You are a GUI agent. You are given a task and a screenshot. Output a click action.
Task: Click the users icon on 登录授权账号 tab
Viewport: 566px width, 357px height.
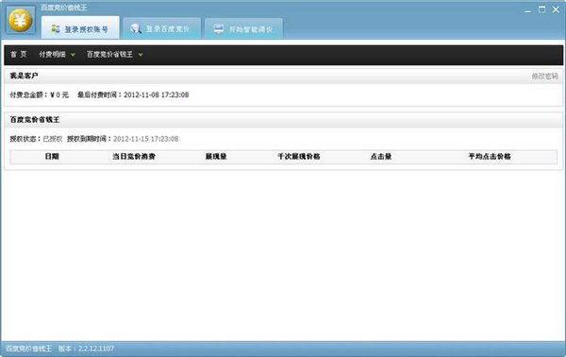click(x=56, y=28)
